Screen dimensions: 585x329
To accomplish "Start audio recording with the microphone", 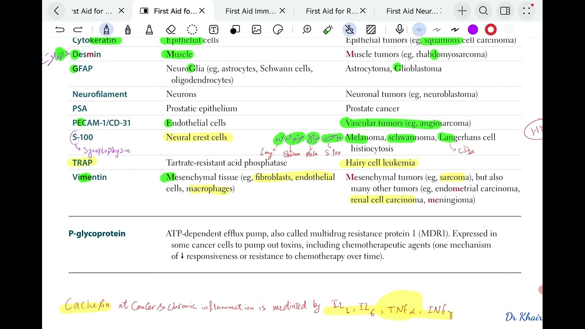I will pyautogui.click(x=400, y=30).
